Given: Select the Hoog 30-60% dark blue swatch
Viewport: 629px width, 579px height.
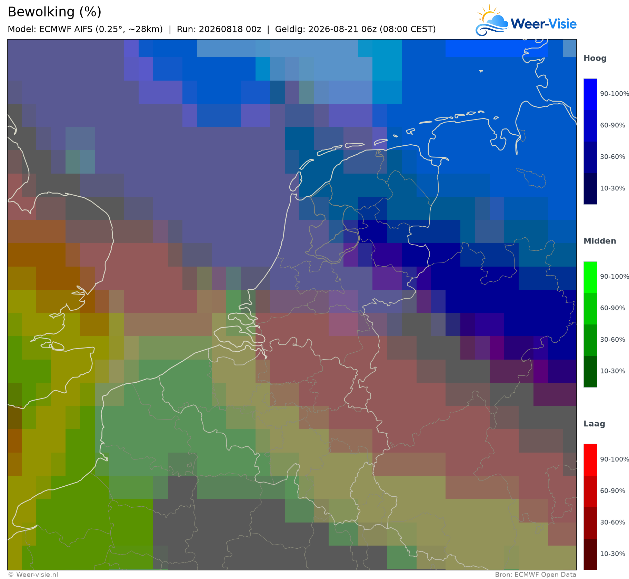Looking at the screenshot, I should pos(590,157).
